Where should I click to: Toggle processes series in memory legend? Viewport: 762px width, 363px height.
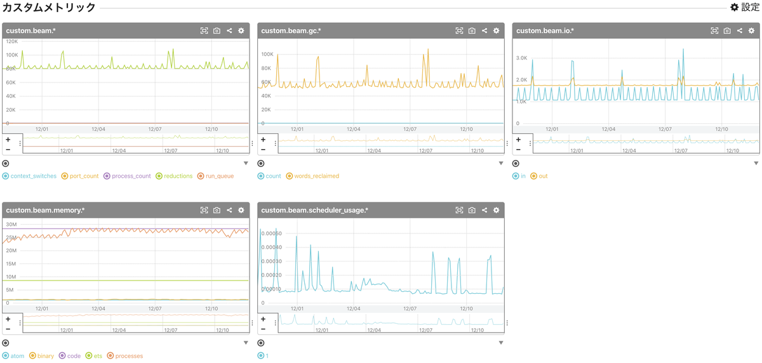click(x=125, y=356)
